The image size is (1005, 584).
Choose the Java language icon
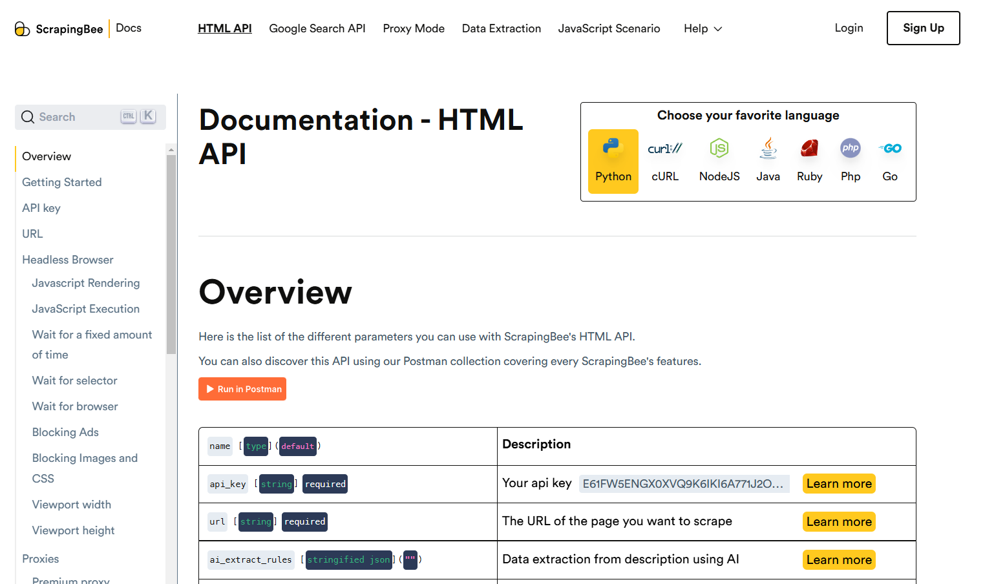point(768,149)
